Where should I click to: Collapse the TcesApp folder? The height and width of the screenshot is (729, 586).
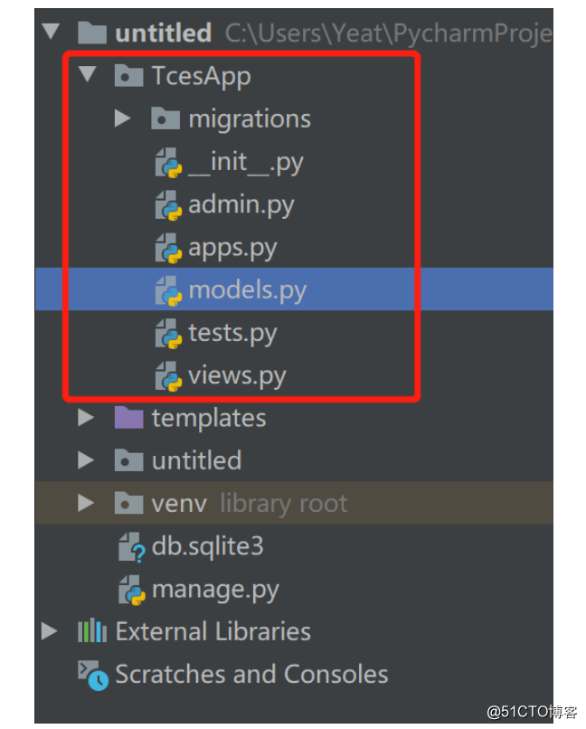(x=85, y=76)
